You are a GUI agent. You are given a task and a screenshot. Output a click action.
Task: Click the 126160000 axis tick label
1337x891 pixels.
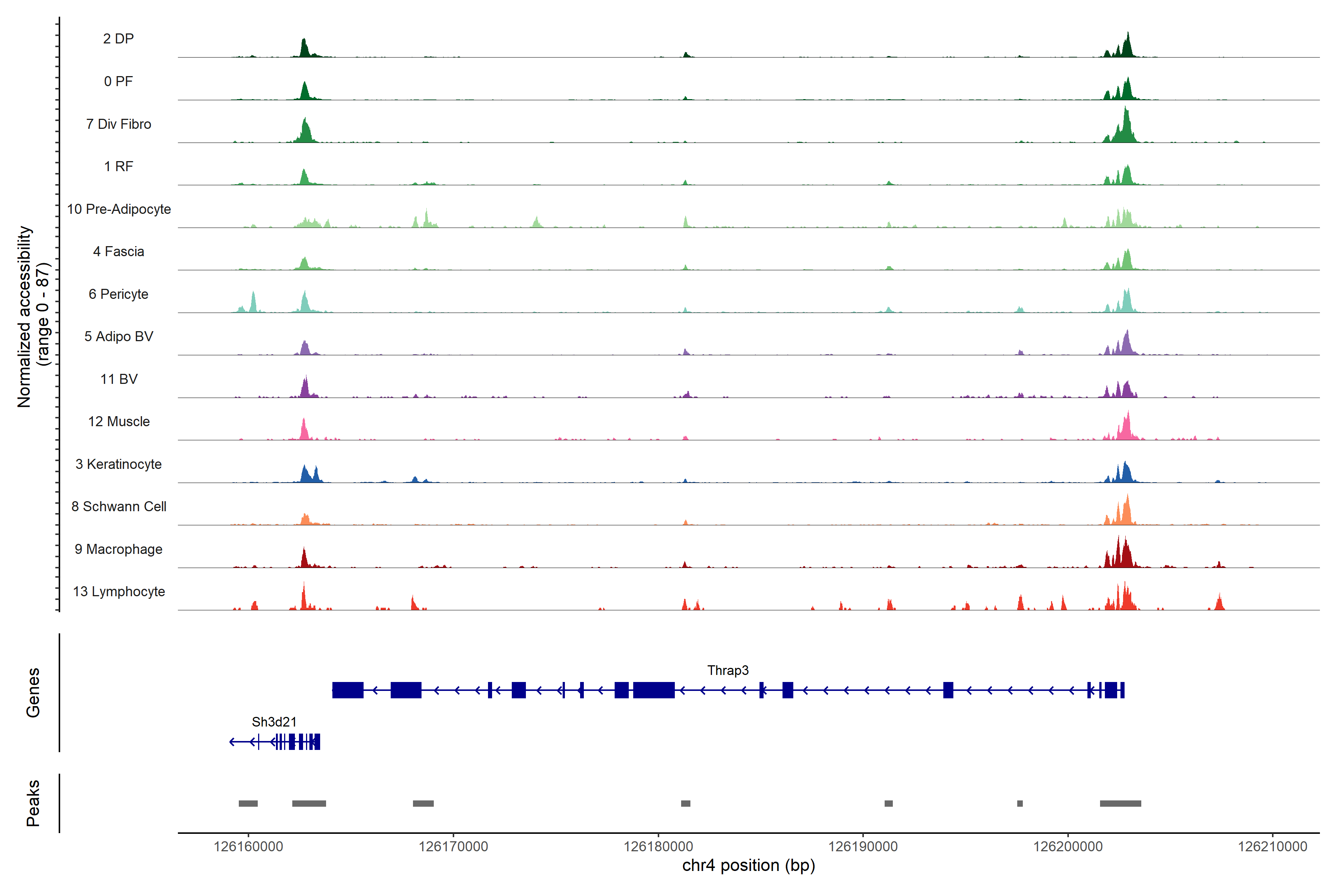(x=248, y=846)
